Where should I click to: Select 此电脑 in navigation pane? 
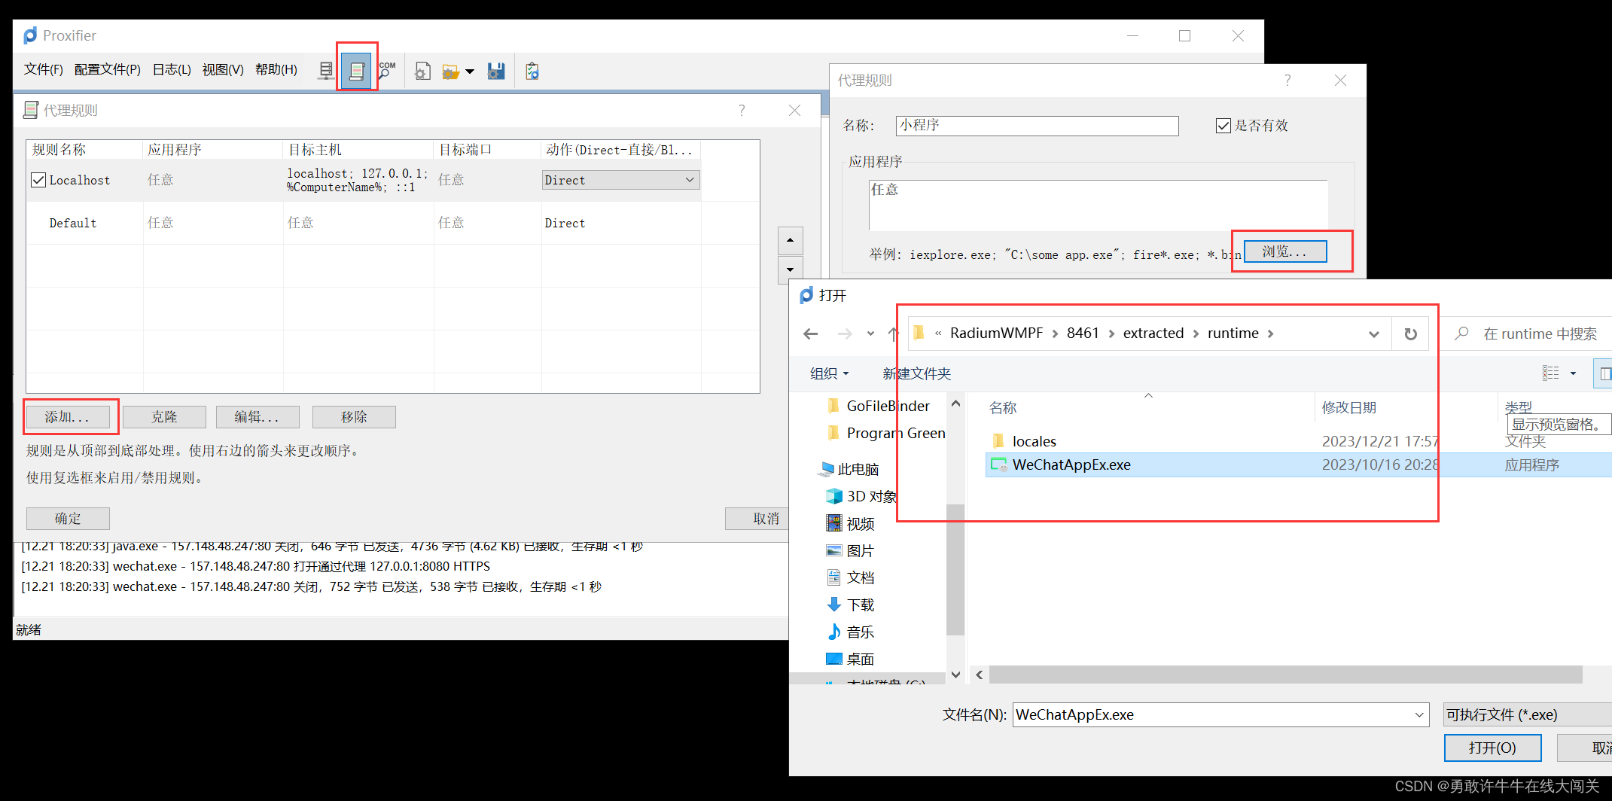point(850,469)
